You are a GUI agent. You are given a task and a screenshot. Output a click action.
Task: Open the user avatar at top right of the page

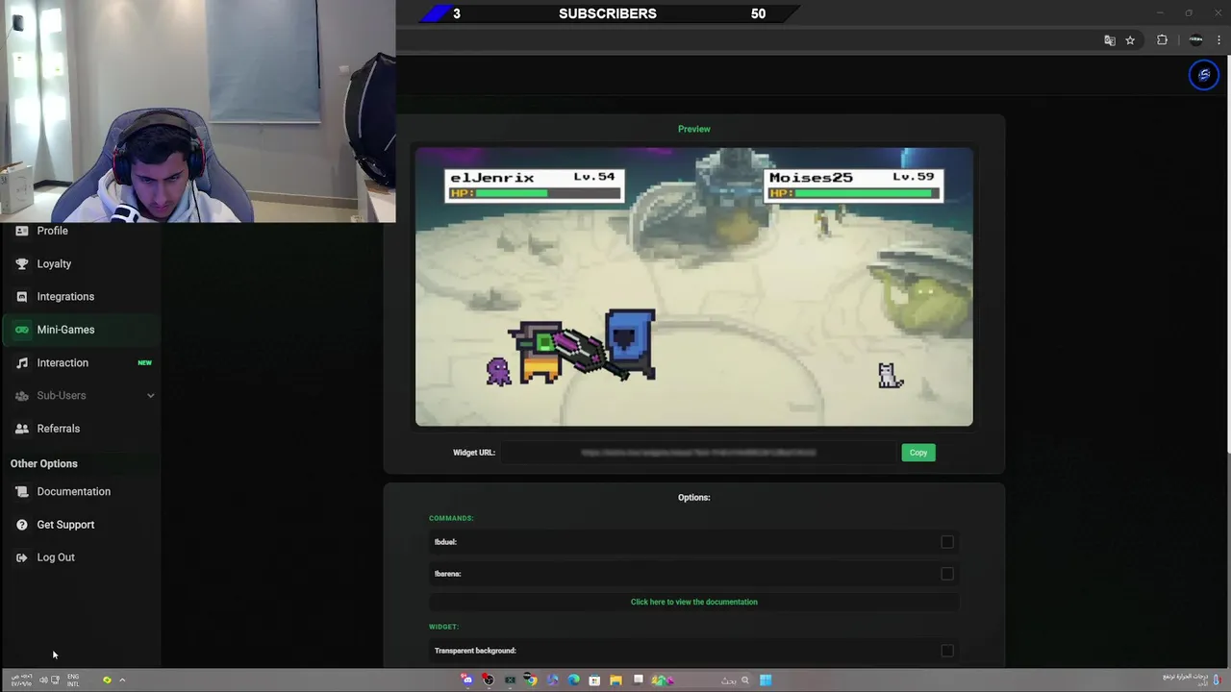[x=1203, y=75]
